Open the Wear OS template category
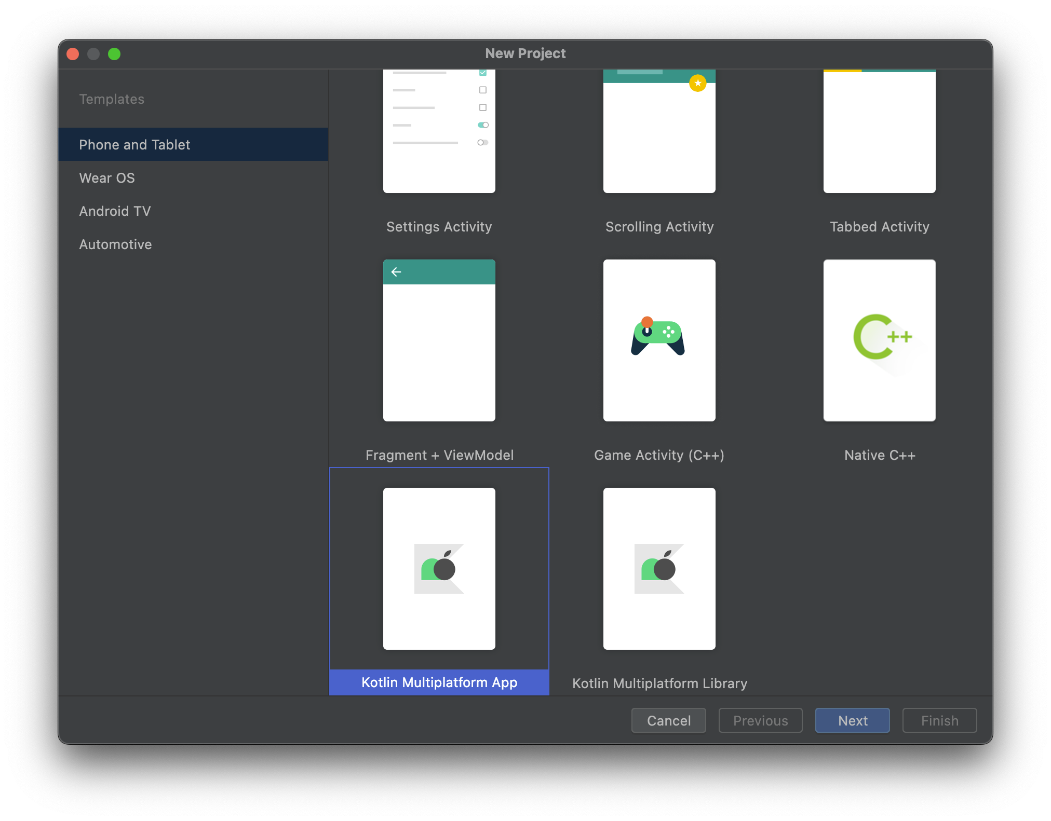 pyautogui.click(x=107, y=178)
